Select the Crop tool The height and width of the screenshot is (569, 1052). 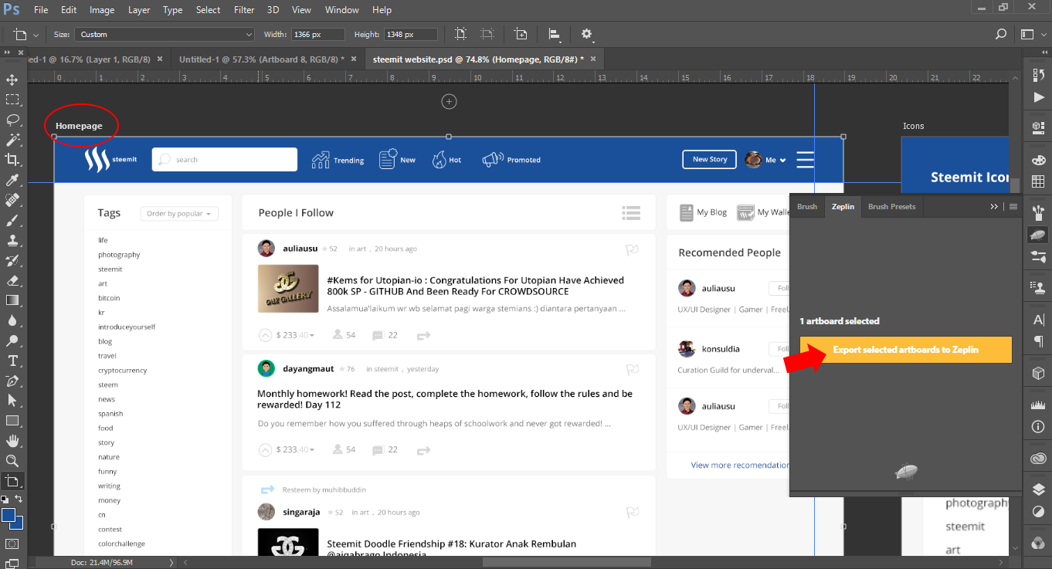12,160
